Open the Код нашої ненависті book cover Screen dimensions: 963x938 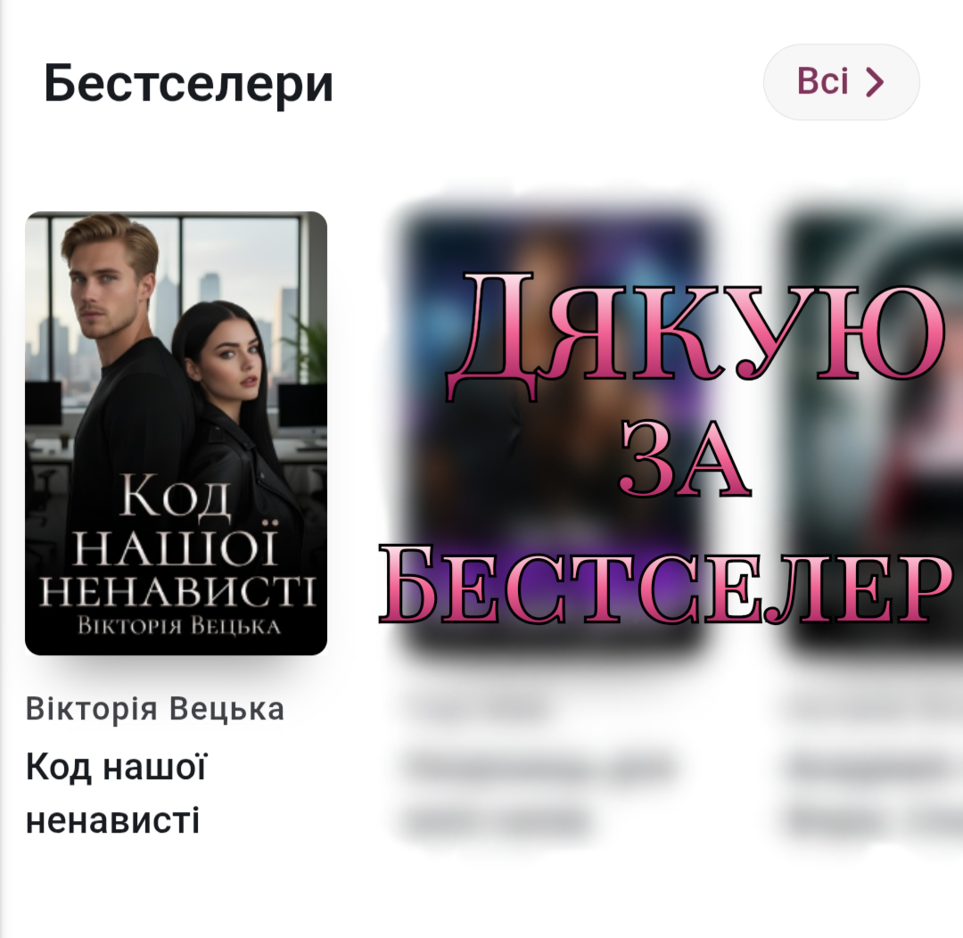point(177,433)
